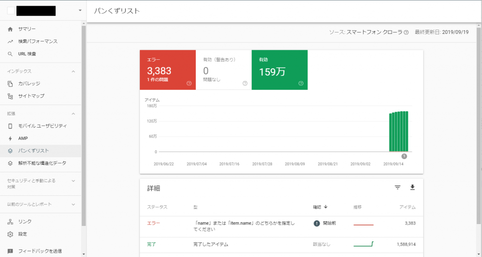Toggle the green 有効 159万 card

pyautogui.click(x=280, y=70)
